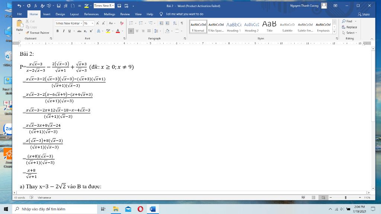Open Font dialog launcher
Viewport: 381px width, 214px height.
click(124, 38)
